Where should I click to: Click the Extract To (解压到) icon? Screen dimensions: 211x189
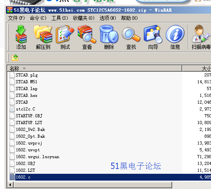(43, 37)
